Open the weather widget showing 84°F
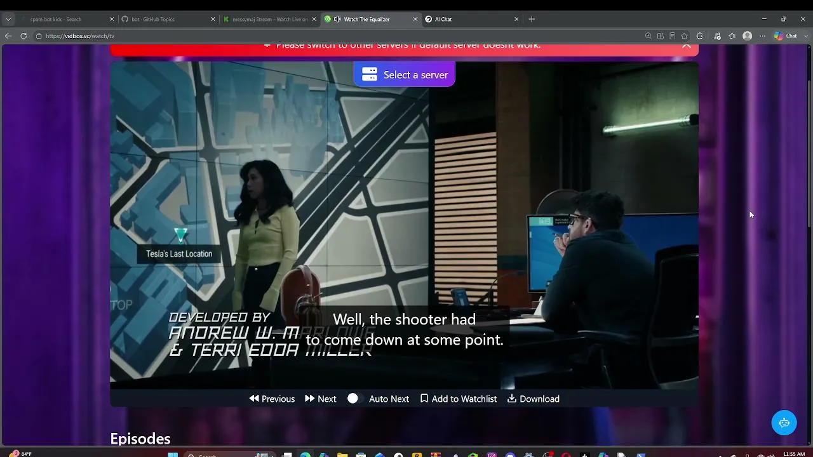 [20, 454]
